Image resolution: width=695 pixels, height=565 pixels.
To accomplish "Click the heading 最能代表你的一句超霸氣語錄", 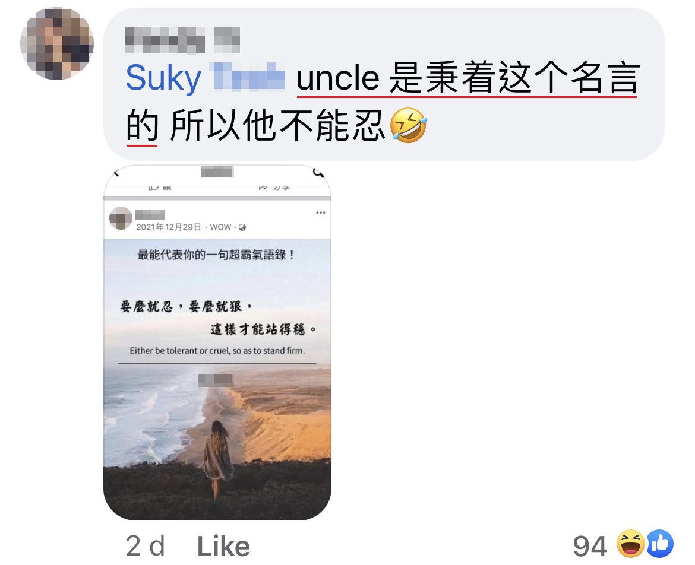I will click(216, 255).
